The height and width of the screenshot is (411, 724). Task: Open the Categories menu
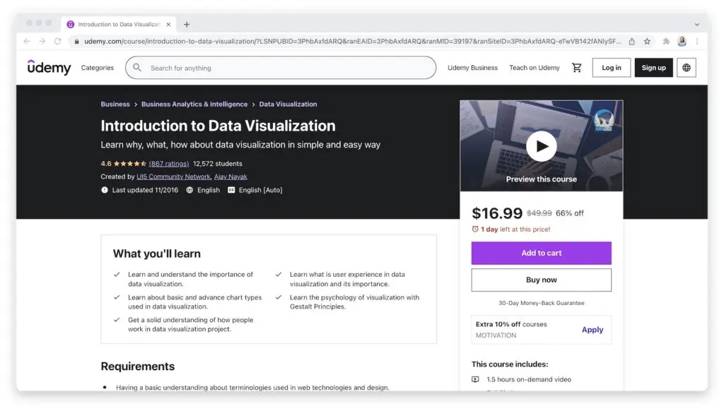point(97,68)
